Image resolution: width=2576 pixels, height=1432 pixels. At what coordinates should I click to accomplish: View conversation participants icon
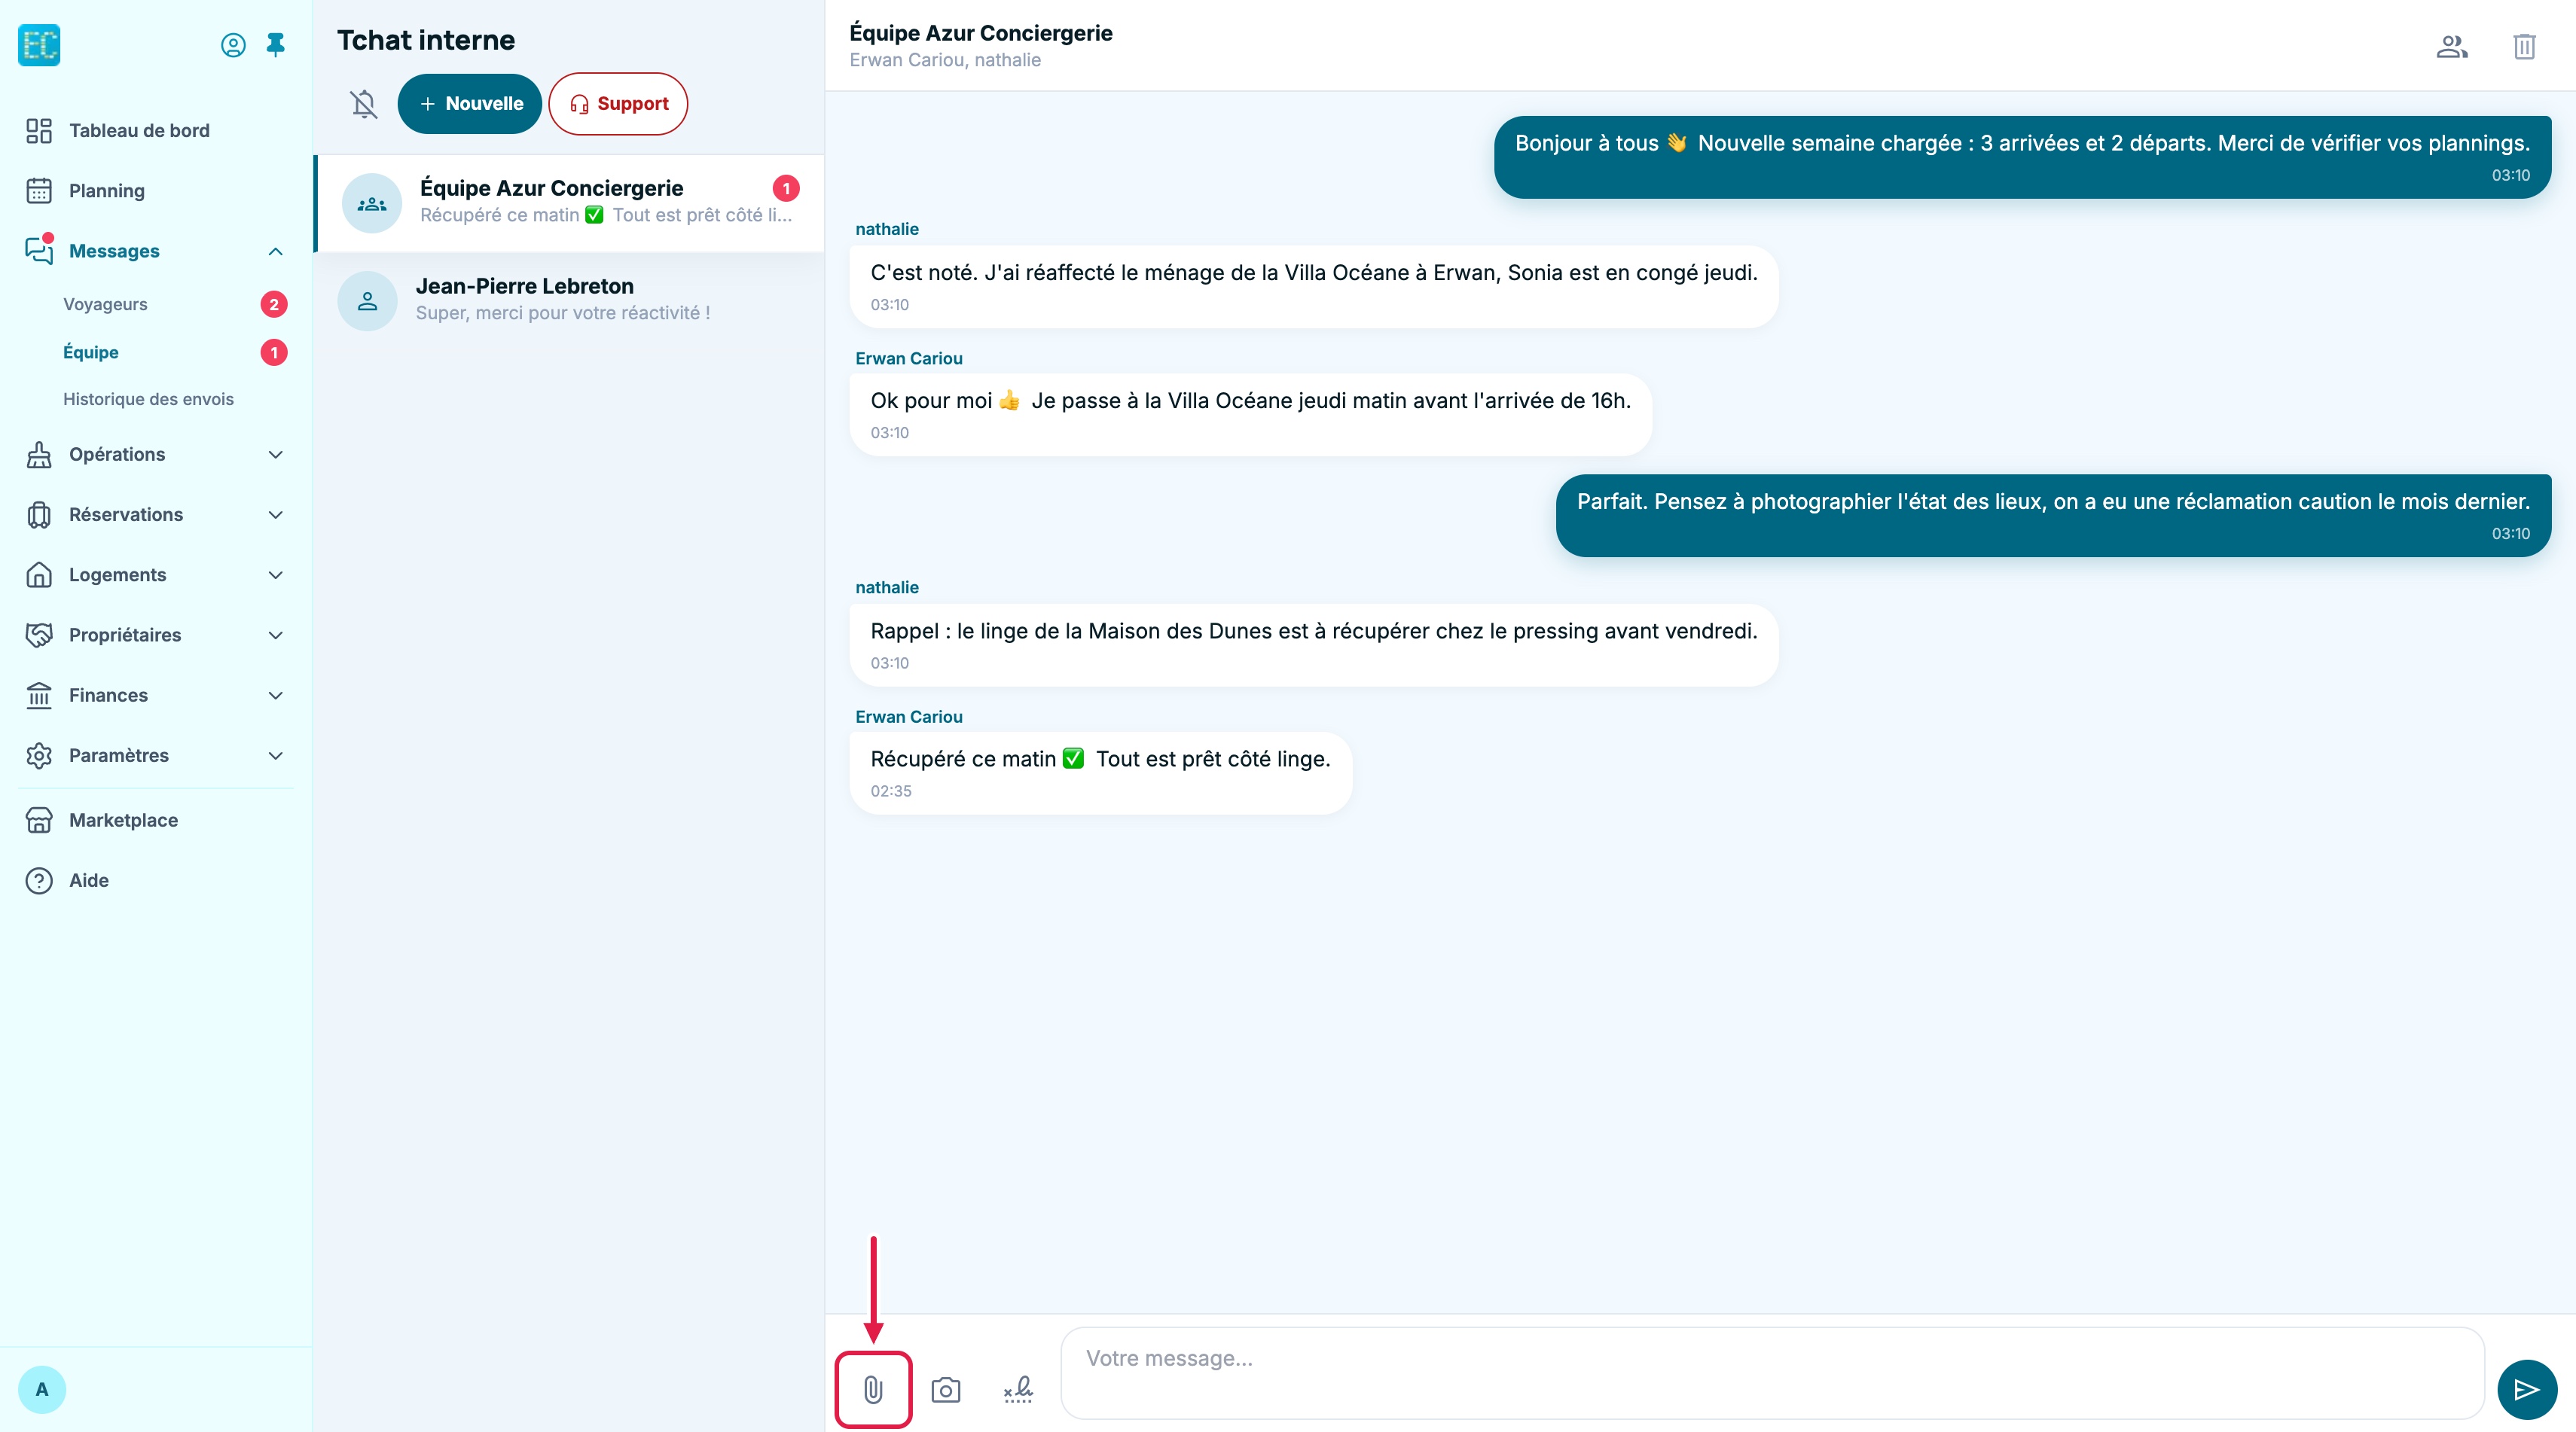2452,46
